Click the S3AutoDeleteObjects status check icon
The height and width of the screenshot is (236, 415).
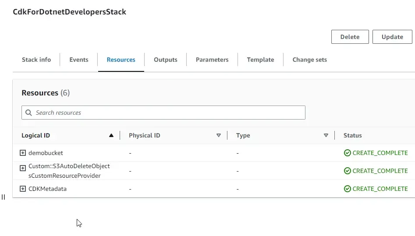tap(347, 171)
